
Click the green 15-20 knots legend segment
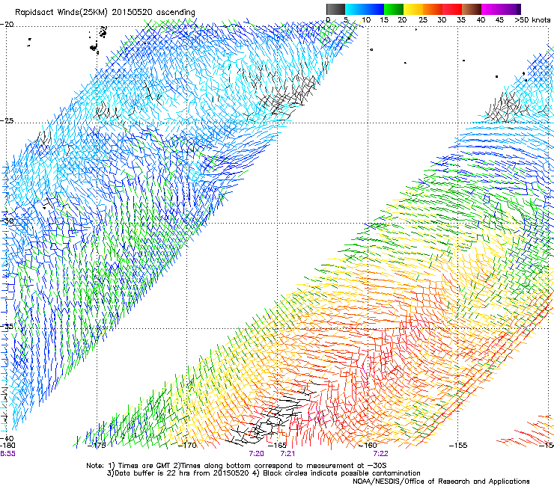(394, 9)
